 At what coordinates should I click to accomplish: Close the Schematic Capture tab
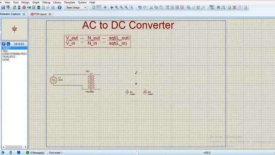[x=24, y=14]
